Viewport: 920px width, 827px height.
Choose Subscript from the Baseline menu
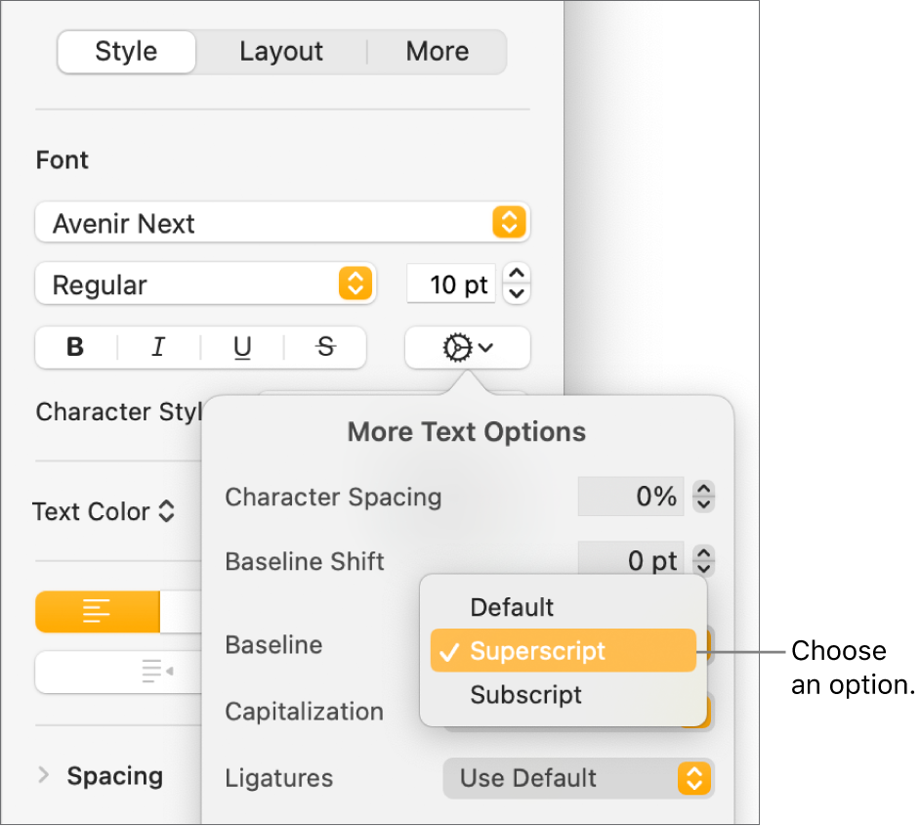pyautogui.click(x=525, y=695)
